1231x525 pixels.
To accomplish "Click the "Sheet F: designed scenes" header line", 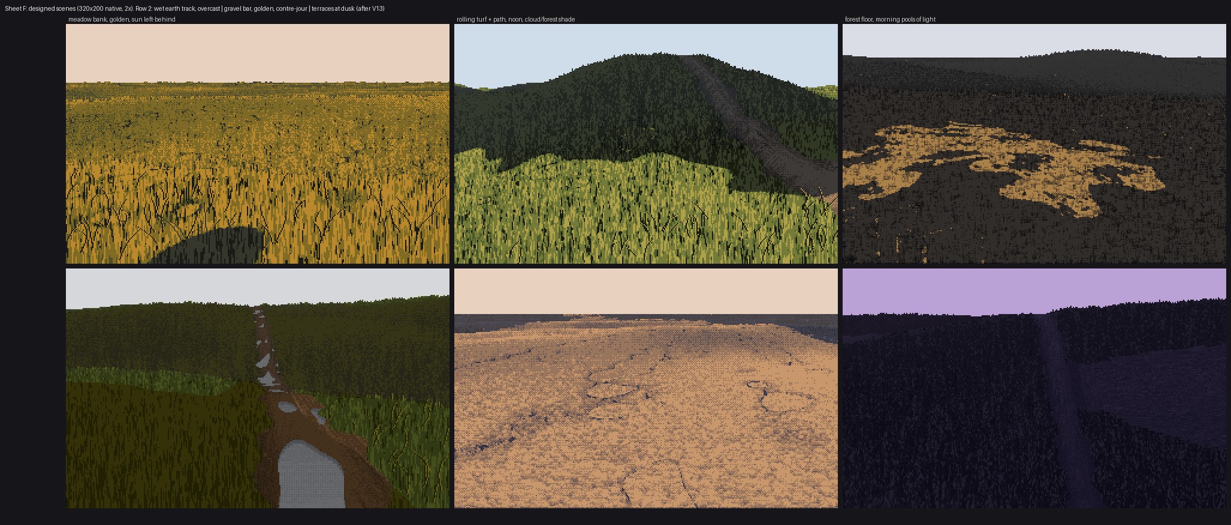I will pyautogui.click(x=194, y=9).
